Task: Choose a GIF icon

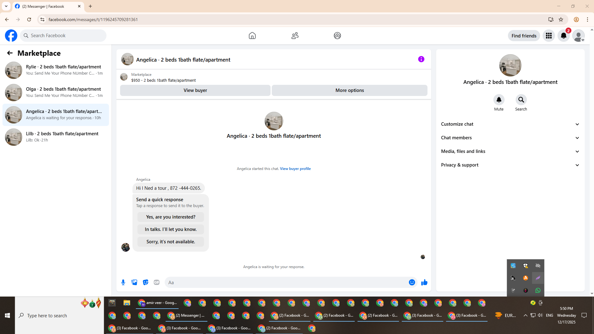Action: 157,282
